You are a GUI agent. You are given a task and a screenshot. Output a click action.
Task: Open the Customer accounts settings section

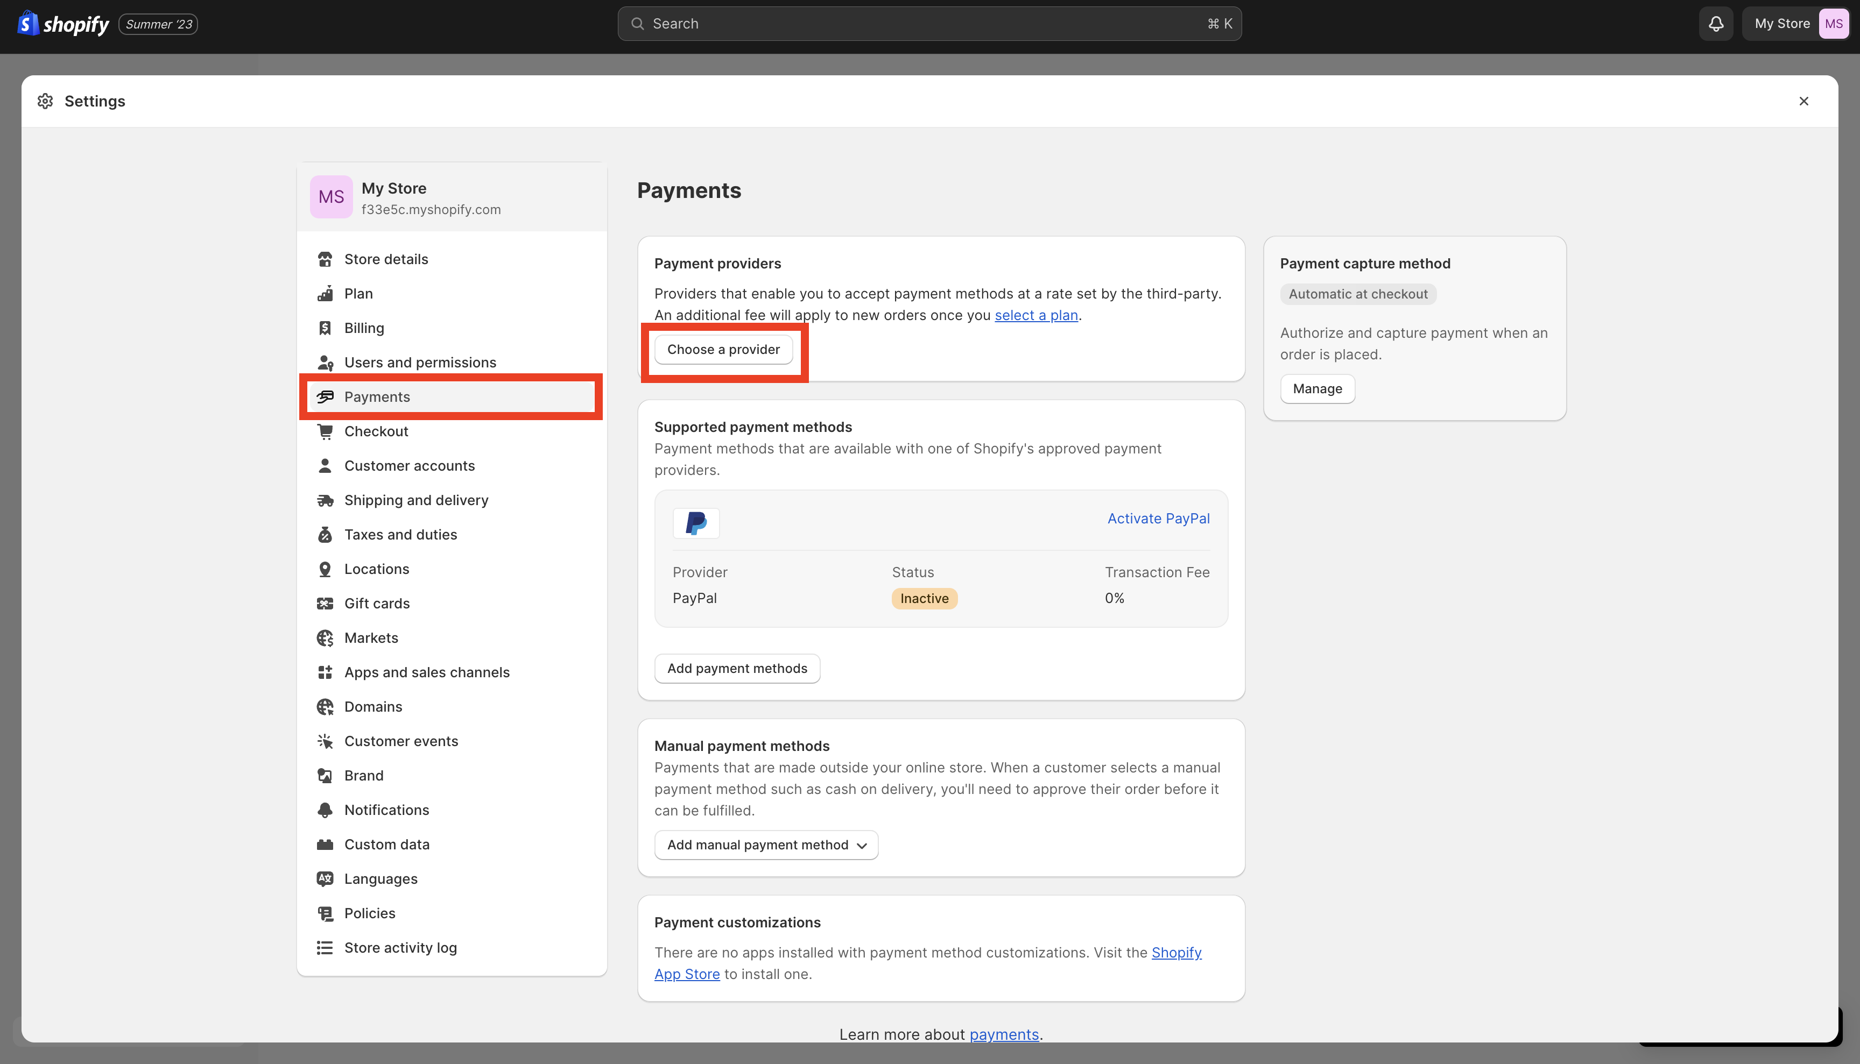410,465
